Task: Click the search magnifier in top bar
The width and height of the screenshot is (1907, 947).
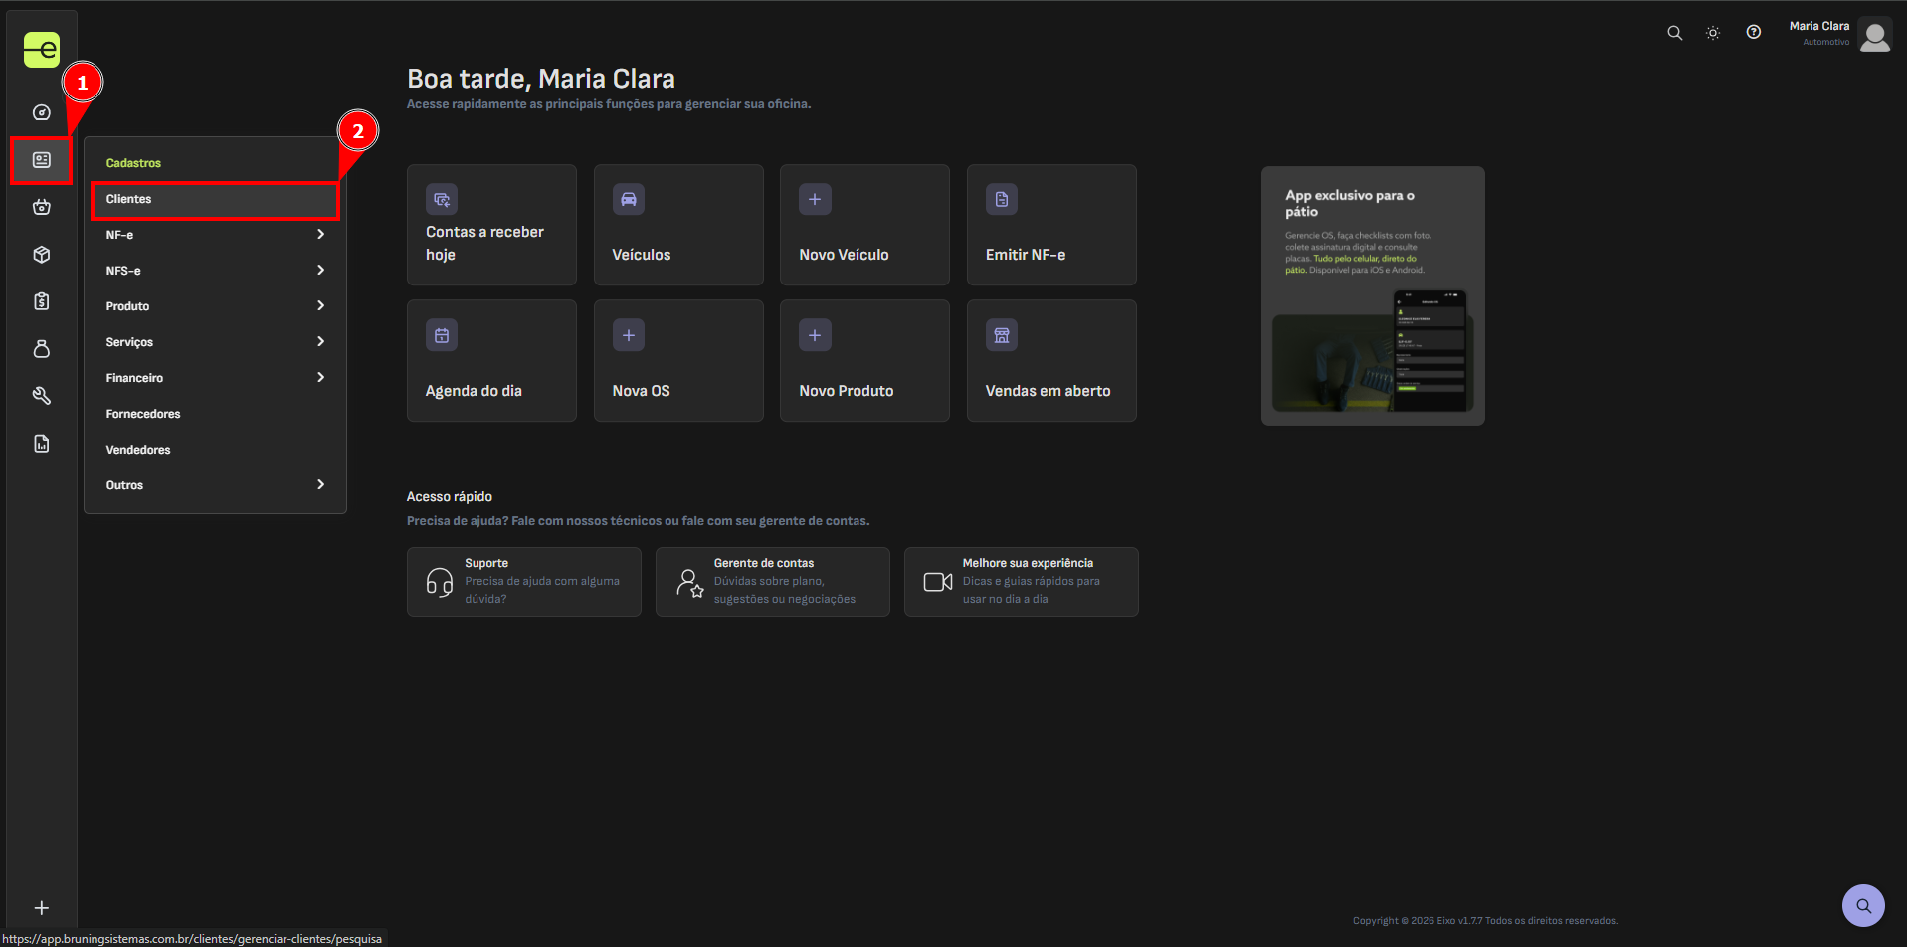Action: (x=1674, y=33)
